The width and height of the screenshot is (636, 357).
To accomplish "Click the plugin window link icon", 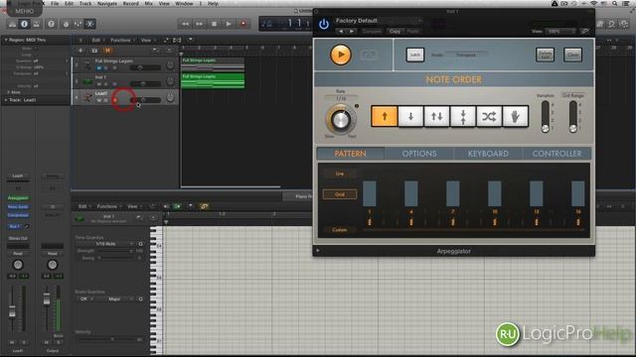I will [584, 31].
